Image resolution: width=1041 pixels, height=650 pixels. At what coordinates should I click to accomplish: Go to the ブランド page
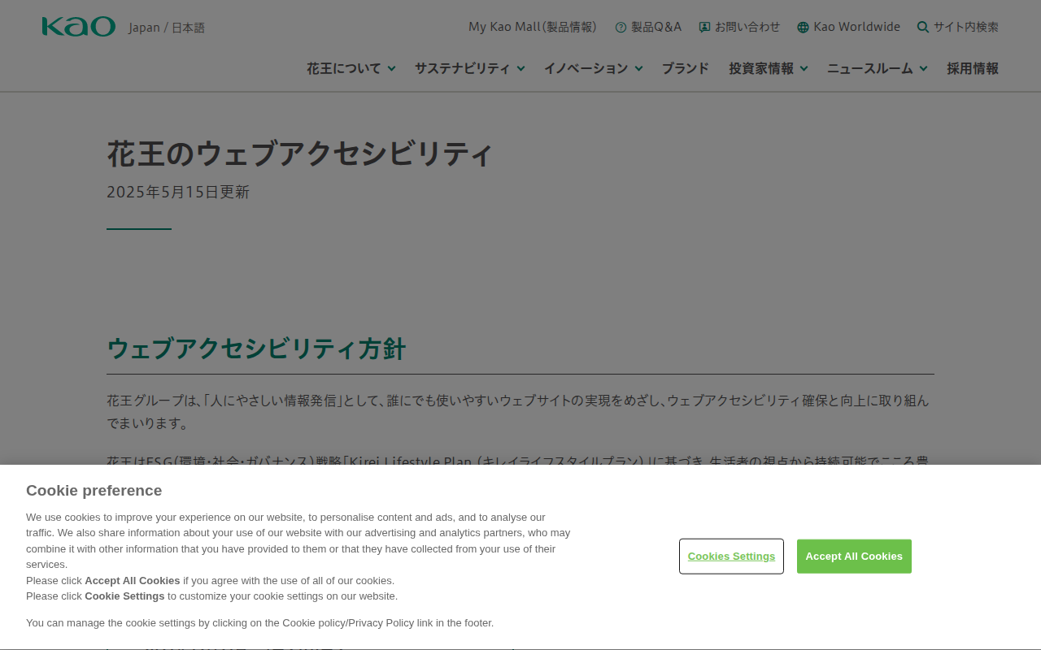686,68
